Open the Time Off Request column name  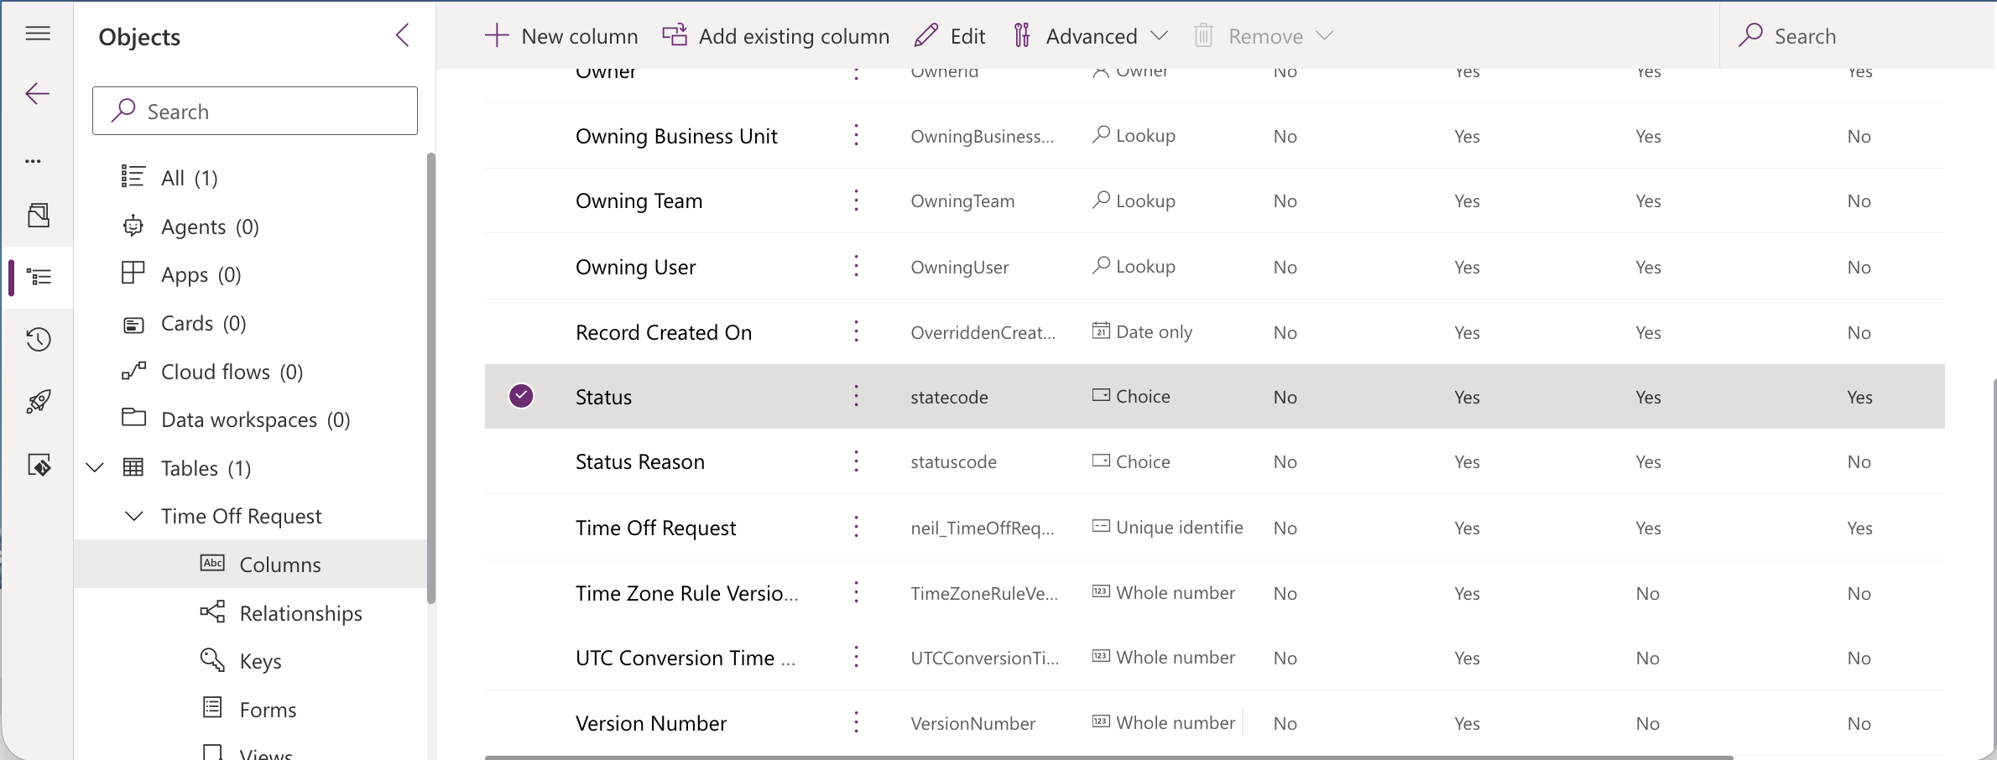click(x=655, y=528)
